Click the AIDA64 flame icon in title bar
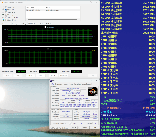 click(2, 2)
